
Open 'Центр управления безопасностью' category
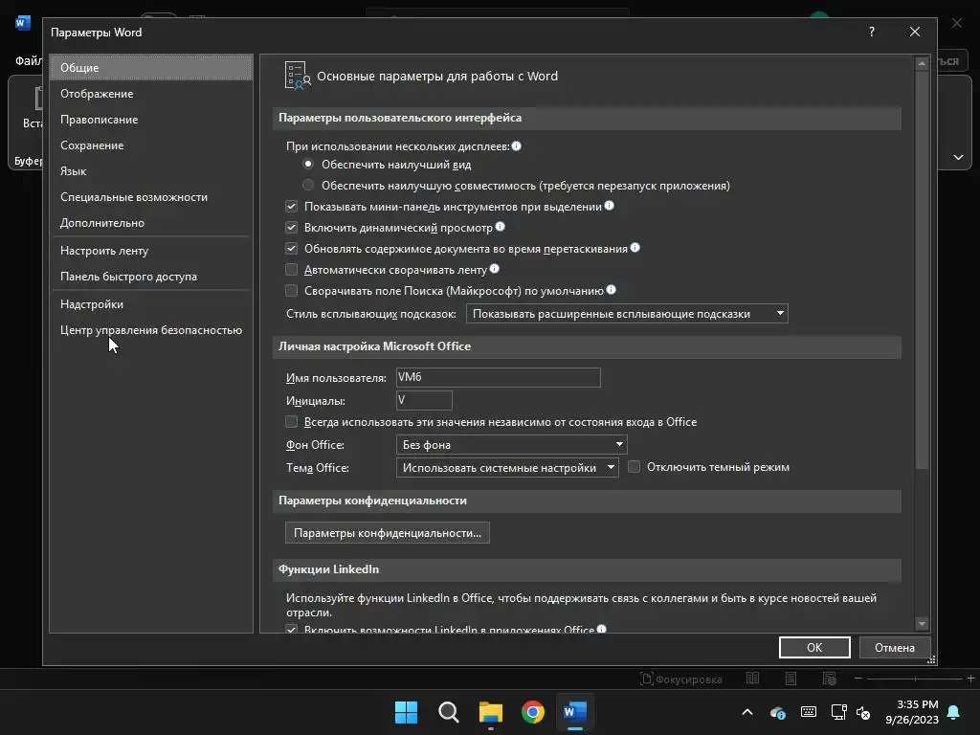(151, 330)
